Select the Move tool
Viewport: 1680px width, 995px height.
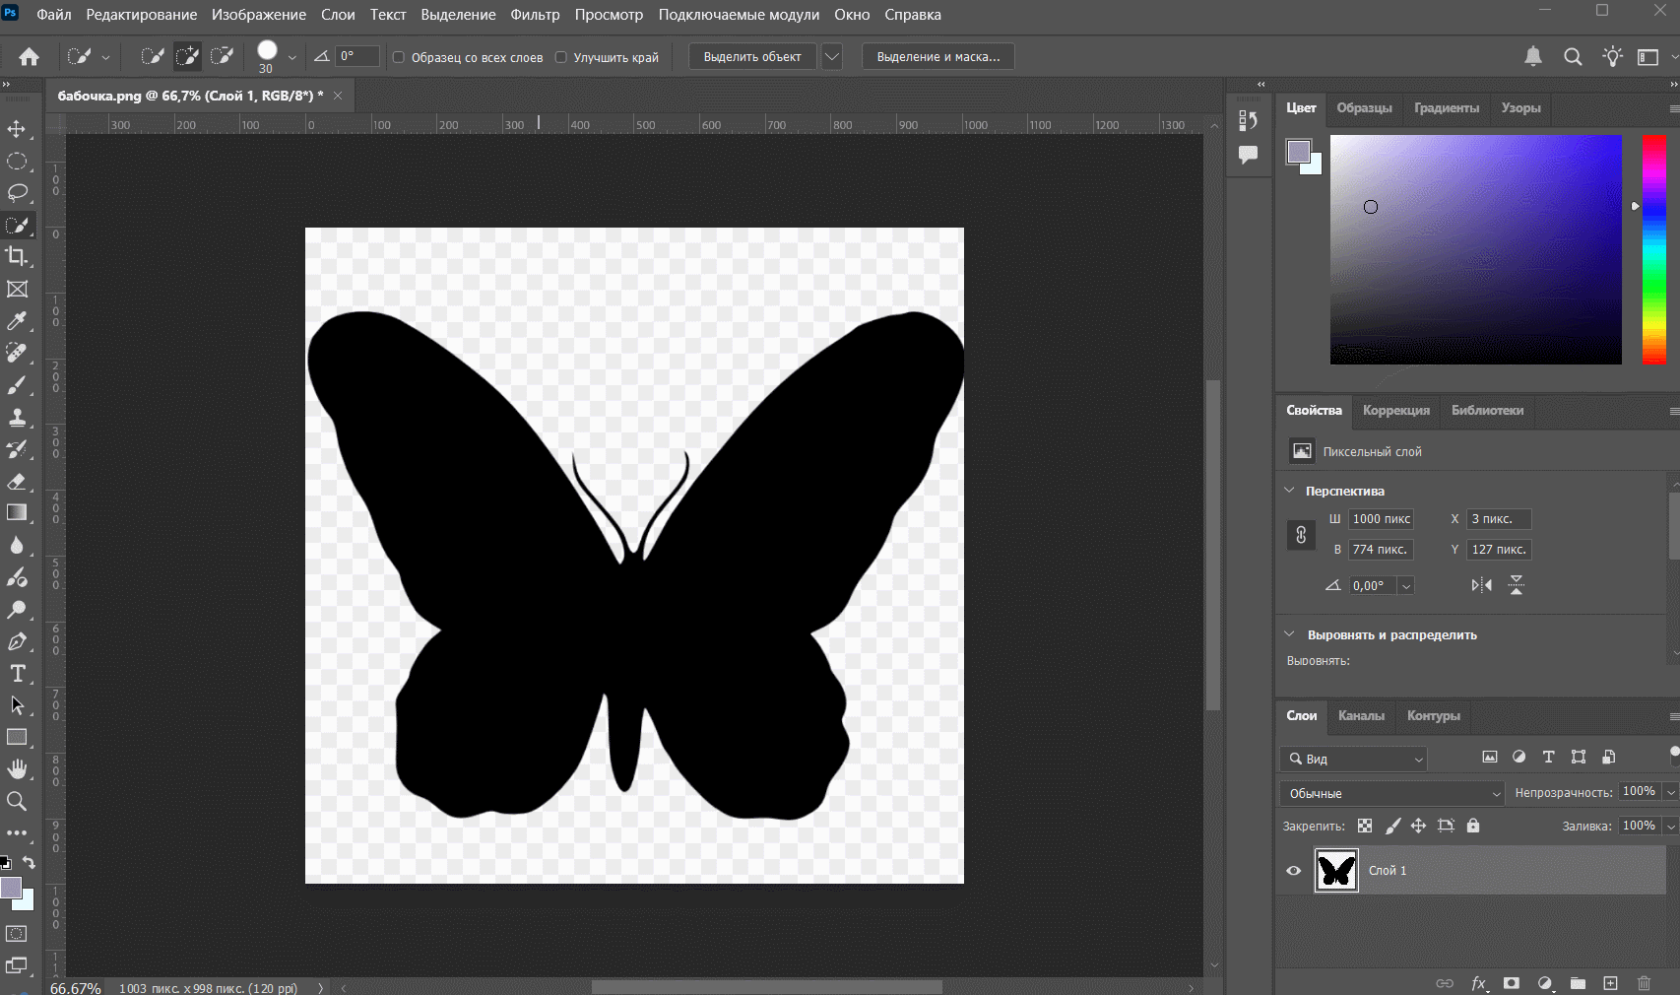(17, 129)
